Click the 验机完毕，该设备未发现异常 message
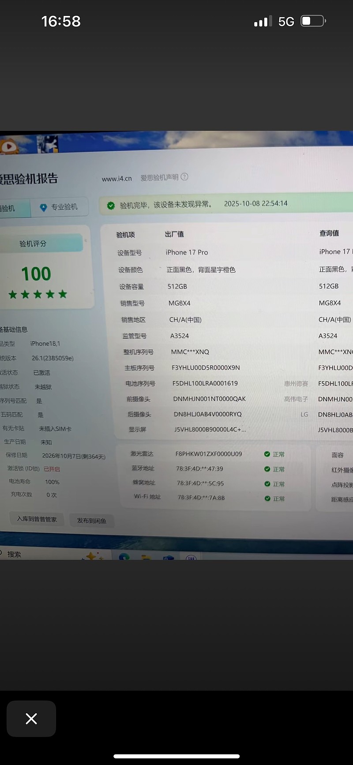 (x=166, y=205)
